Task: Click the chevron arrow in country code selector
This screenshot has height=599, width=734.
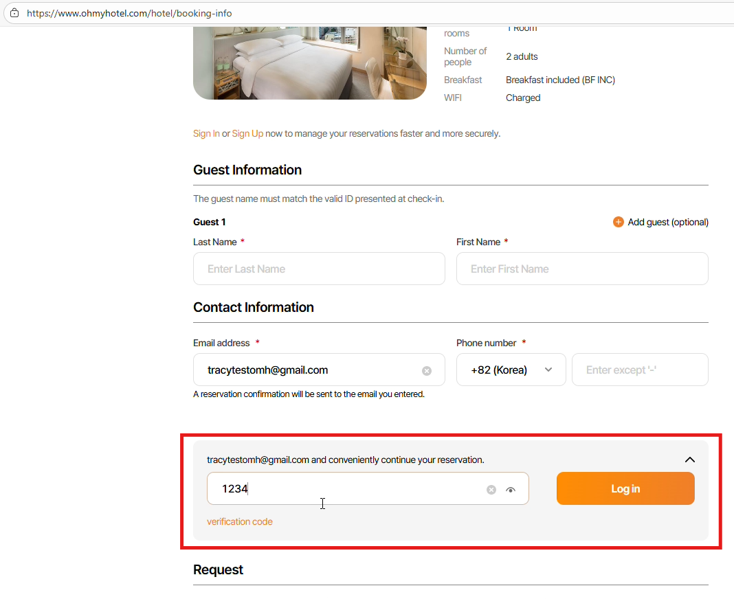Action: click(548, 370)
